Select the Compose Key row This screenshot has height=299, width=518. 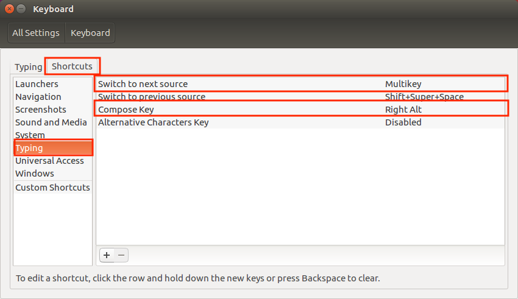(x=300, y=109)
